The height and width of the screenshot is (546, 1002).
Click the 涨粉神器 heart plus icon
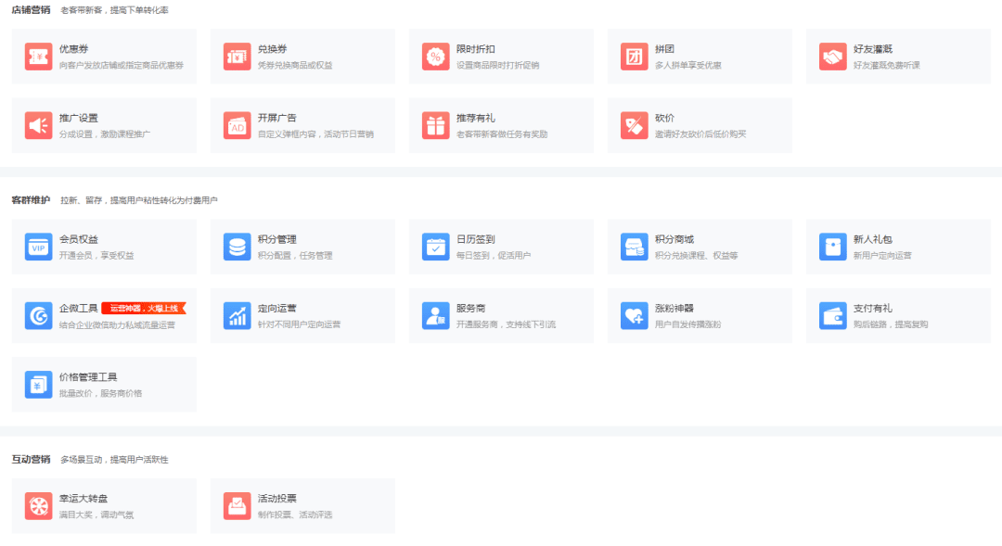(634, 315)
